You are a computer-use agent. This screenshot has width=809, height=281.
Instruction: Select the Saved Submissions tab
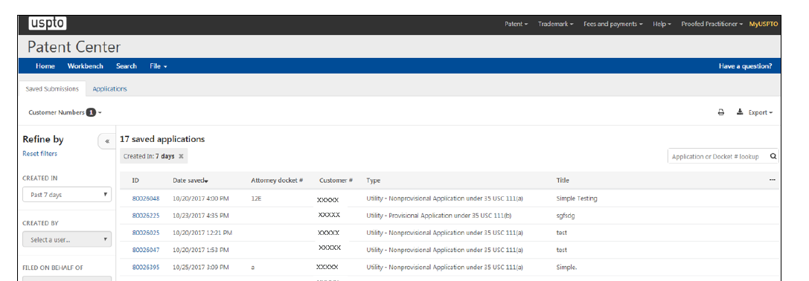[52, 88]
